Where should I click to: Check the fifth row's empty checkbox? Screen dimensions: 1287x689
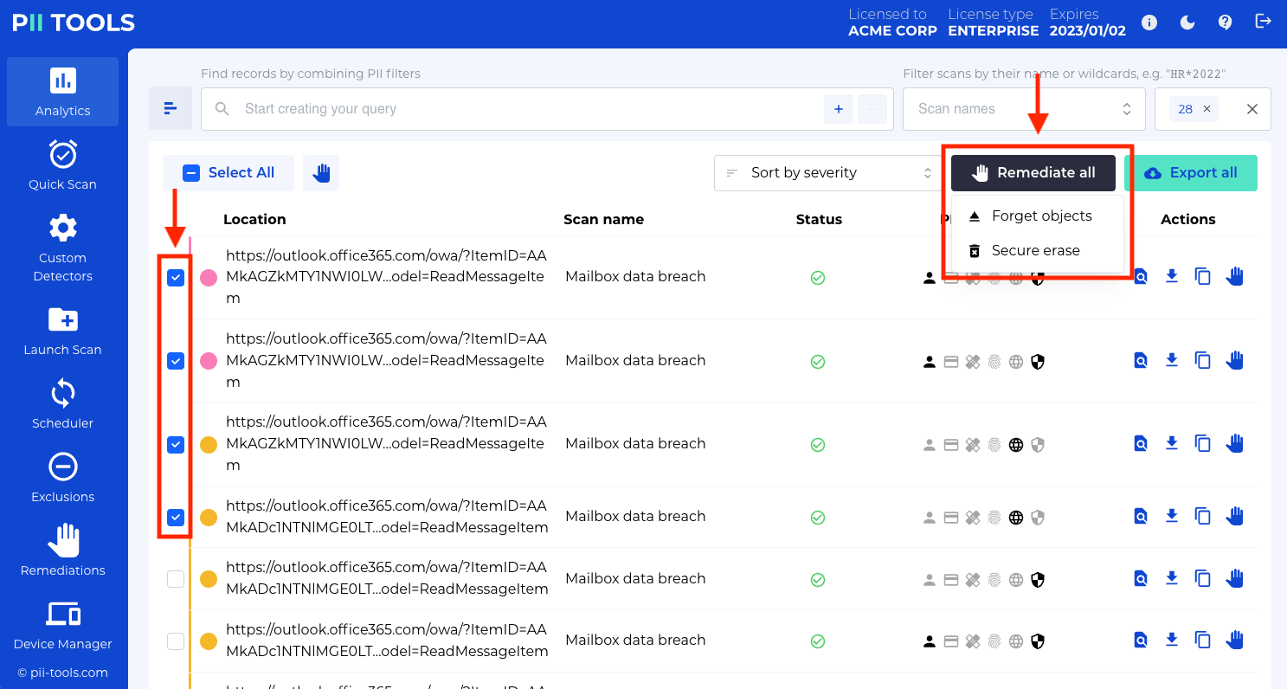click(176, 579)
